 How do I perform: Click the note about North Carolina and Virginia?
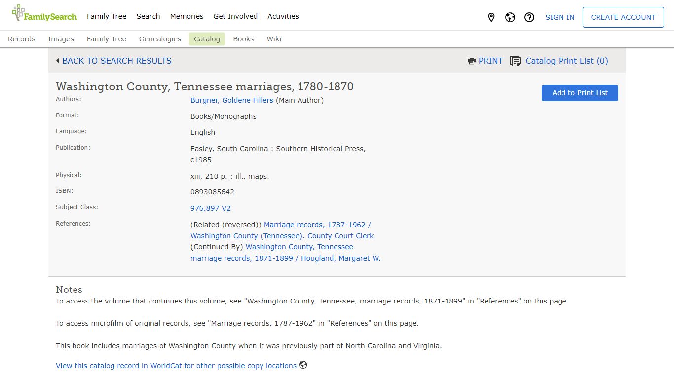click(249, 346)
